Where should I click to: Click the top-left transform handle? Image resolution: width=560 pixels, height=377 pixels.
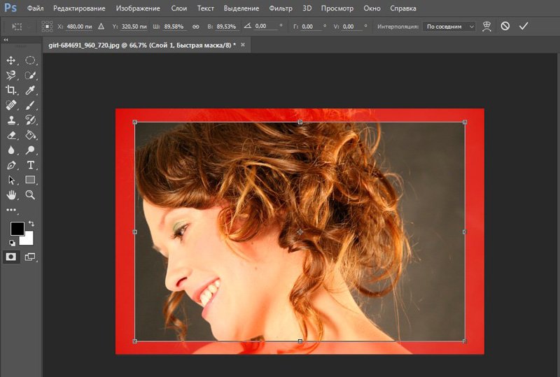click(x=135, y=122)
